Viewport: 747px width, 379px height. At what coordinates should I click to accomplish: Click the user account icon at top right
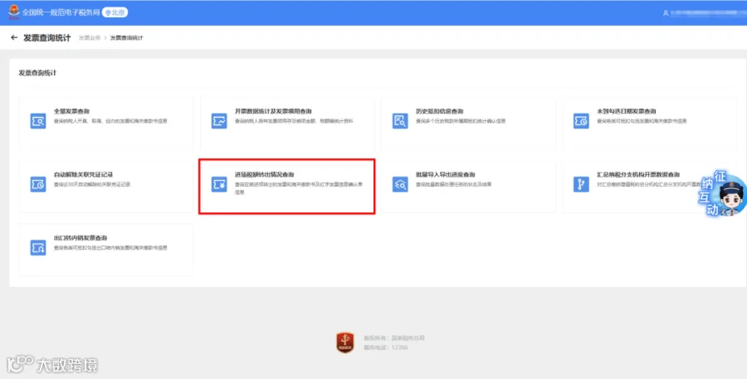pyautogui.click(x=666, y=13)
